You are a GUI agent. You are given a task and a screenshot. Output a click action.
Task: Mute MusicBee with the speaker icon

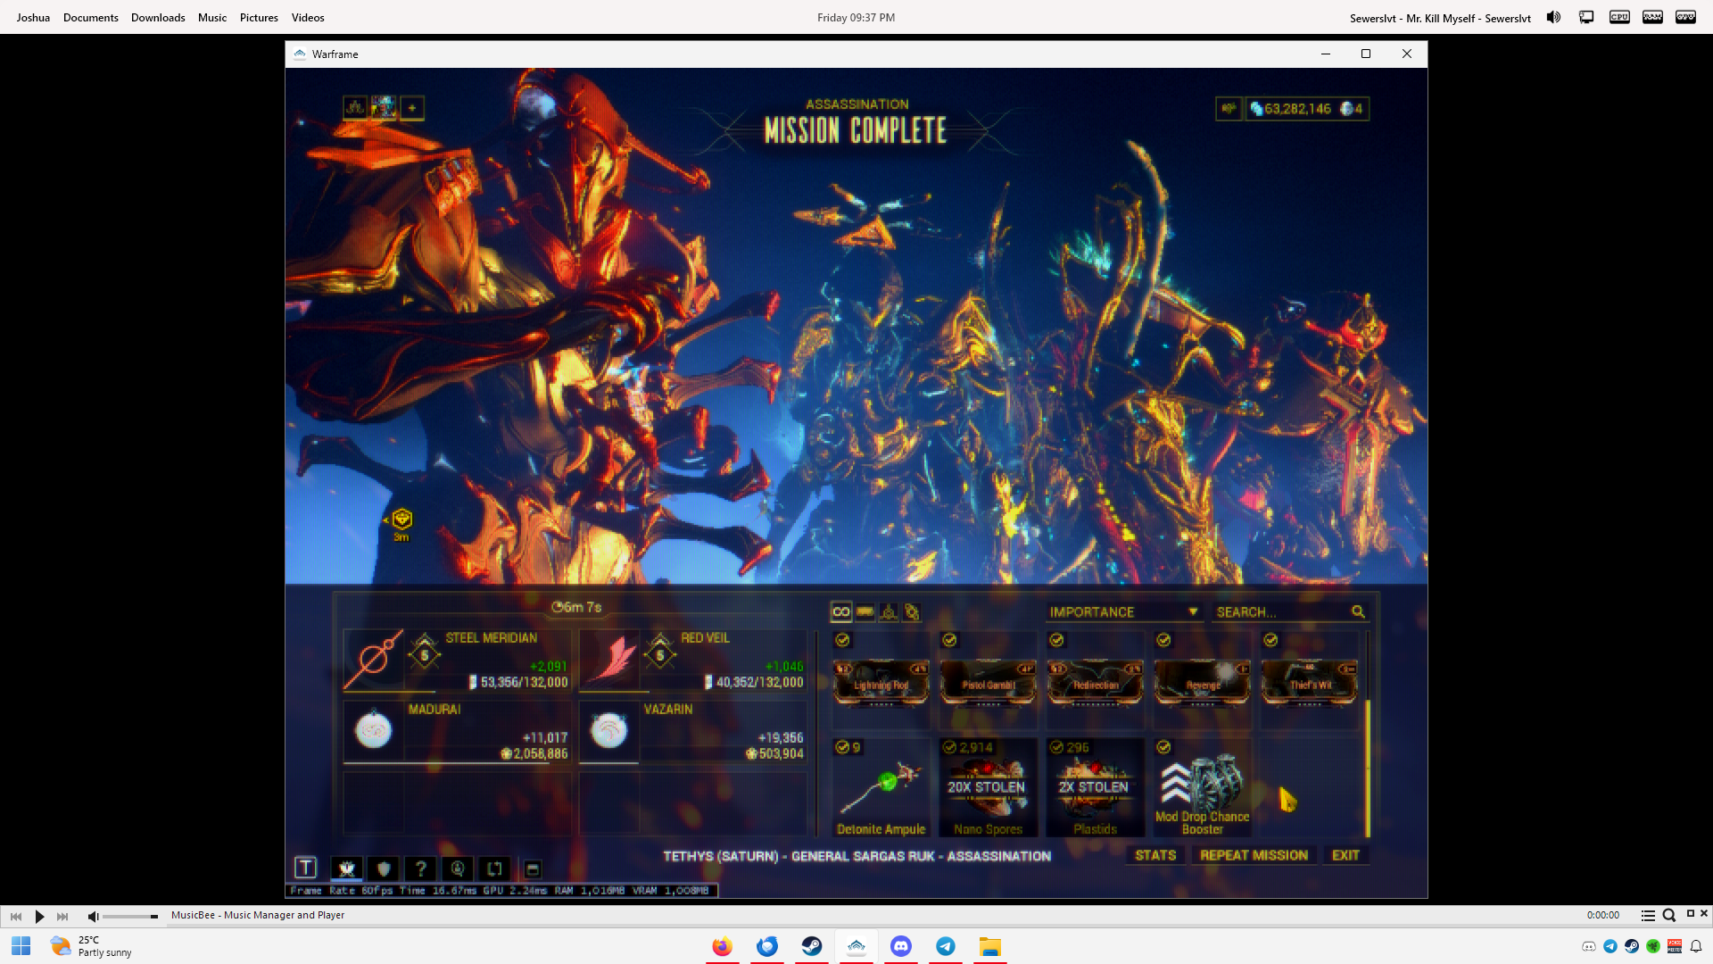click(93, 916)
